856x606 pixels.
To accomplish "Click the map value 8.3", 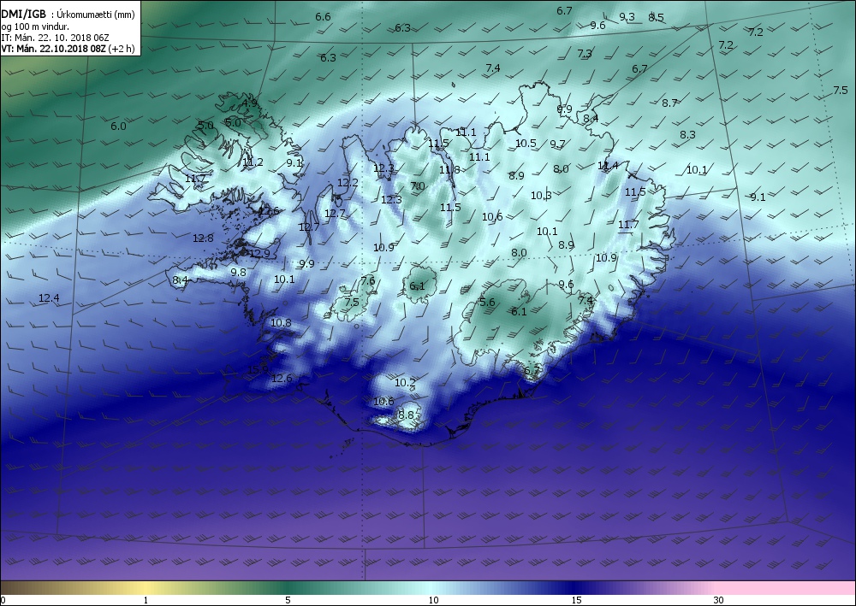I will point(687,134).
